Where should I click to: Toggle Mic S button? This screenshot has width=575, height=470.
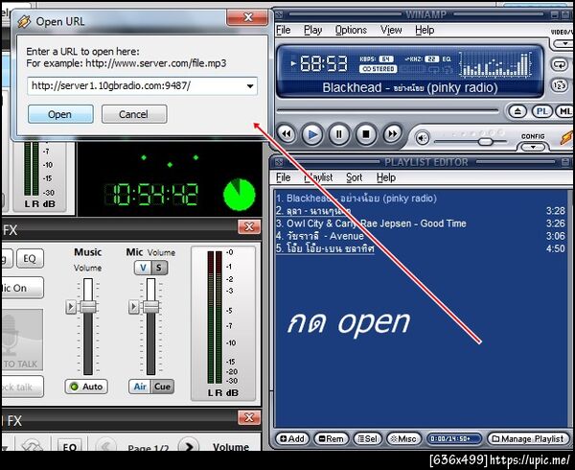[x=159, y=268]
